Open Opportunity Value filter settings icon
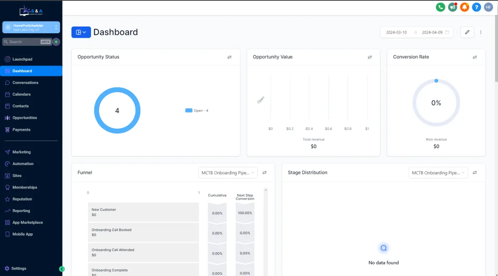This screenshot has width=498, height=276. click(370, 57)
